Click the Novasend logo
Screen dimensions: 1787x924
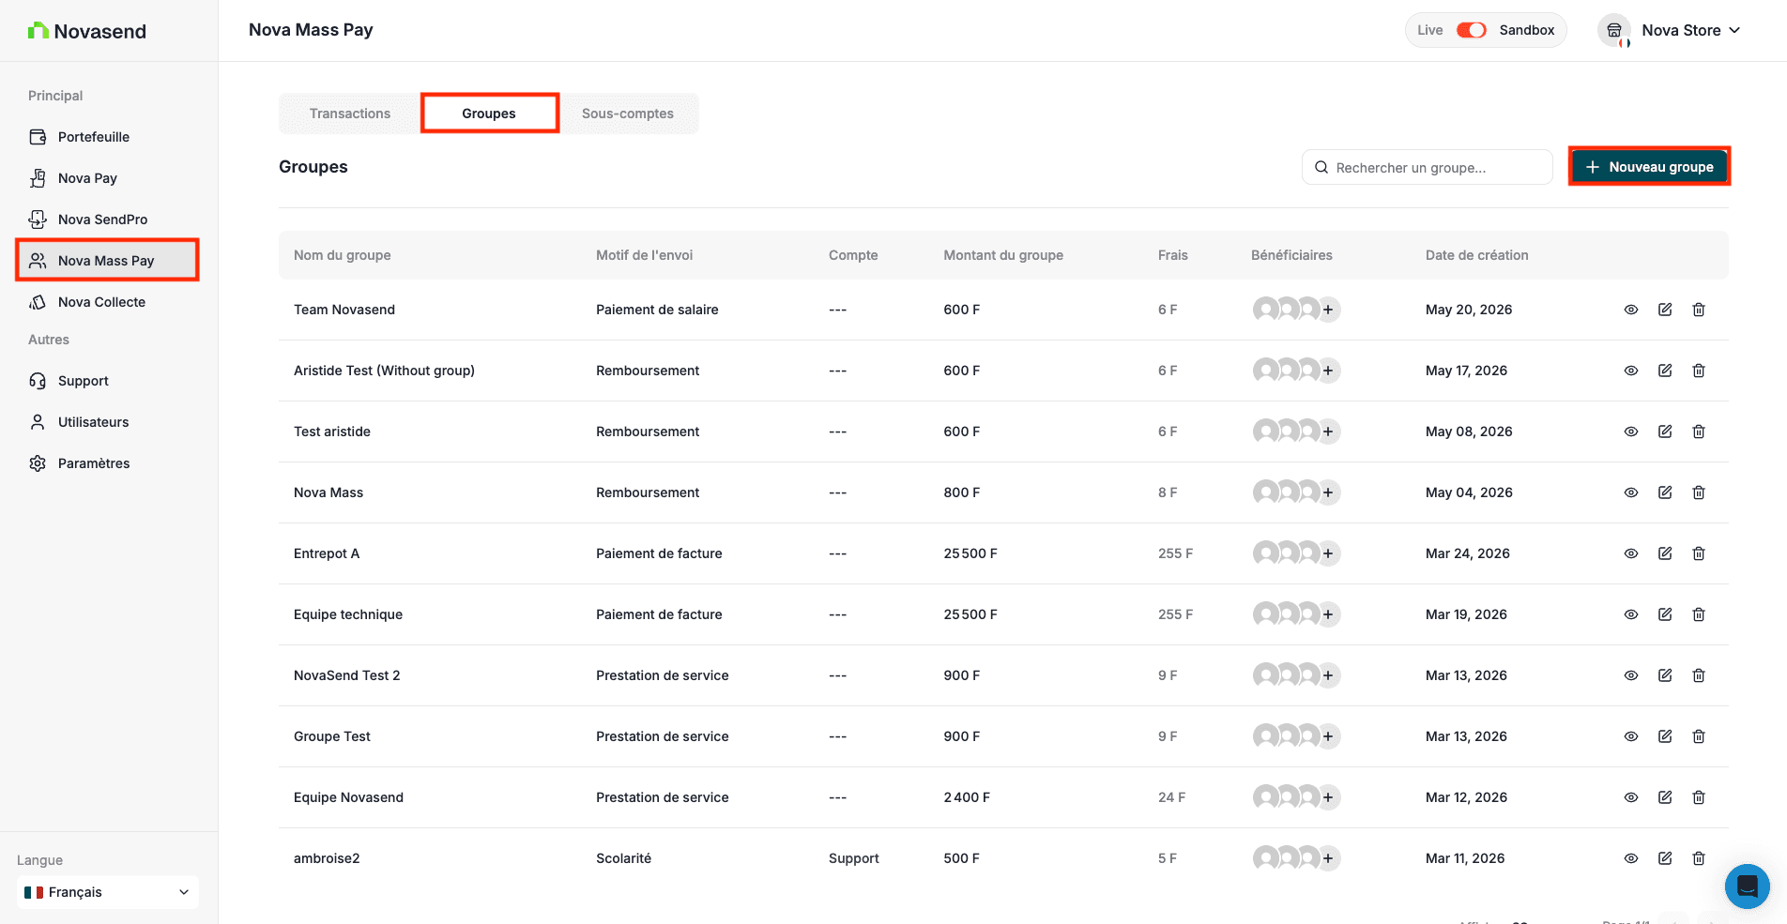coord(87,31)
